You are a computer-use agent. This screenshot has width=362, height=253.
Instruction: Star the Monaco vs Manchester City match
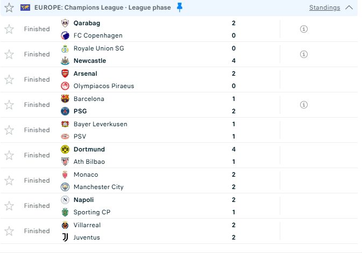(9, 180)
